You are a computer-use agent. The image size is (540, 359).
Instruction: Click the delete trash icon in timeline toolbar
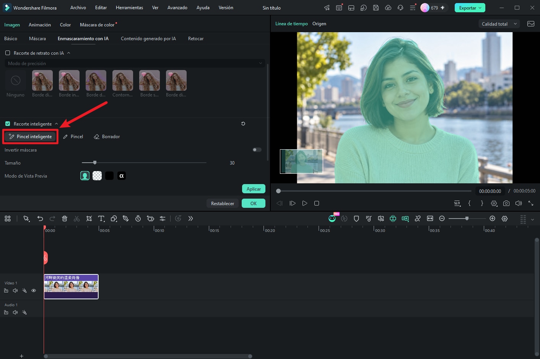tap(65, 219)
